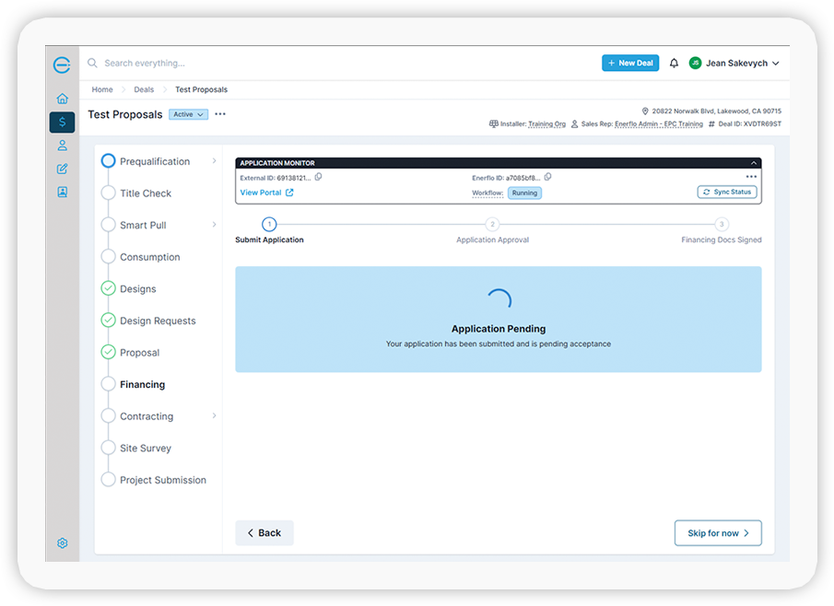Open the Home icon in sidebar
Image resolution: width=834 pixels, height=606 pixels.
click(x=62, y=98)
